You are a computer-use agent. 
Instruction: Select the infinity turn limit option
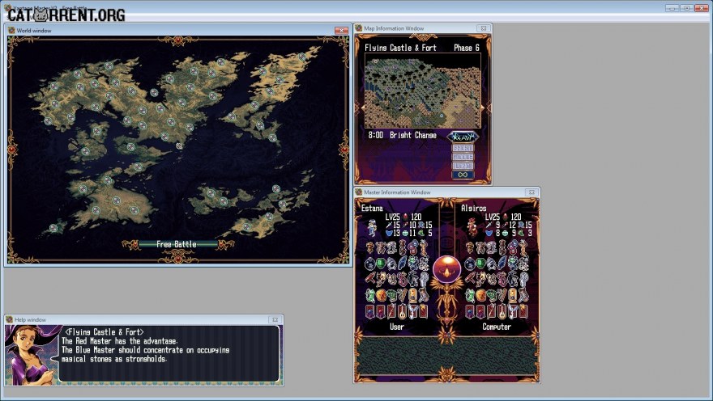pos(463,175)
